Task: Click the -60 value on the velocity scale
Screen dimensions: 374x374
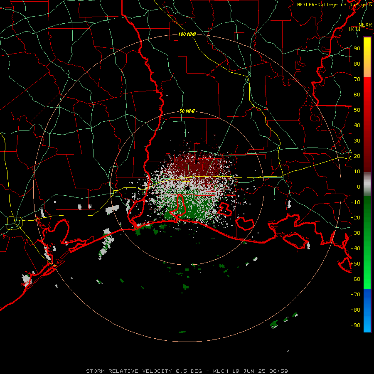Action: pyautogui.click(x=355, y=279)
